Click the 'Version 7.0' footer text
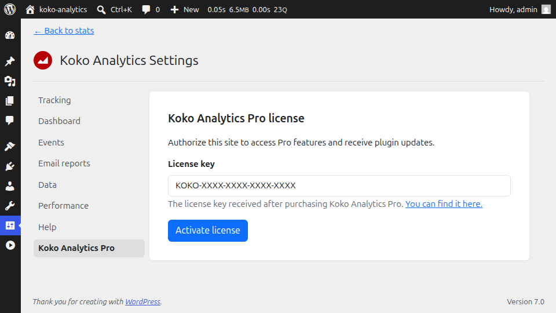The height and width of the screenshot is (313, 556). (x=525, y=301)
